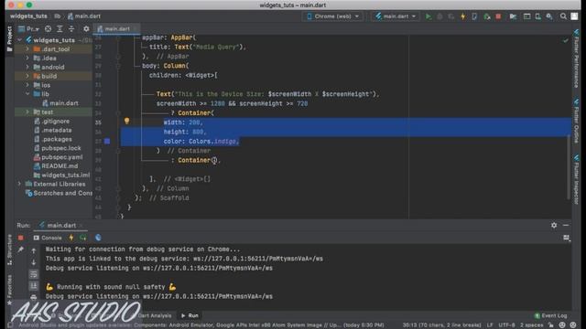Click the down arrow in Run console
This screenshot has height=329, width=586.
tap(34, 262)
